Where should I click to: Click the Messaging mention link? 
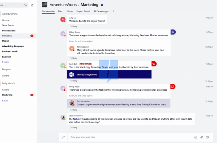[x=147, y=90]
